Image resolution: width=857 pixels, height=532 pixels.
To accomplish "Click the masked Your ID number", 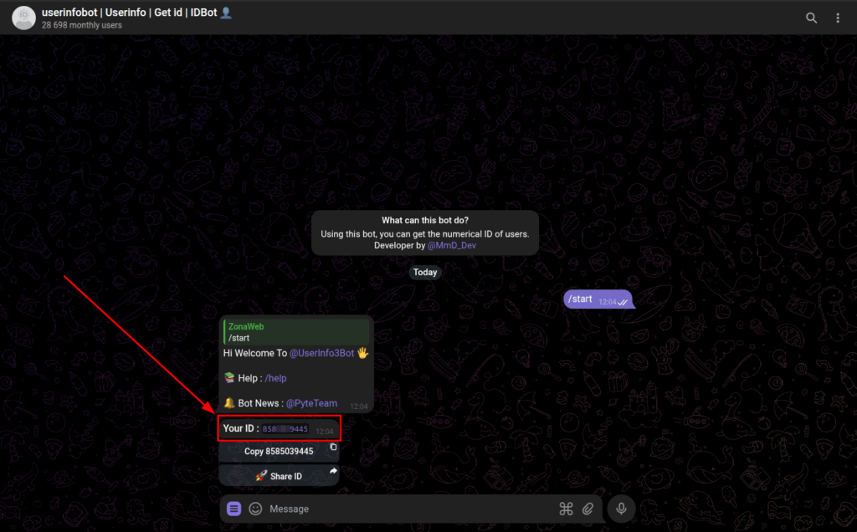I will click(x=285, y=429).
